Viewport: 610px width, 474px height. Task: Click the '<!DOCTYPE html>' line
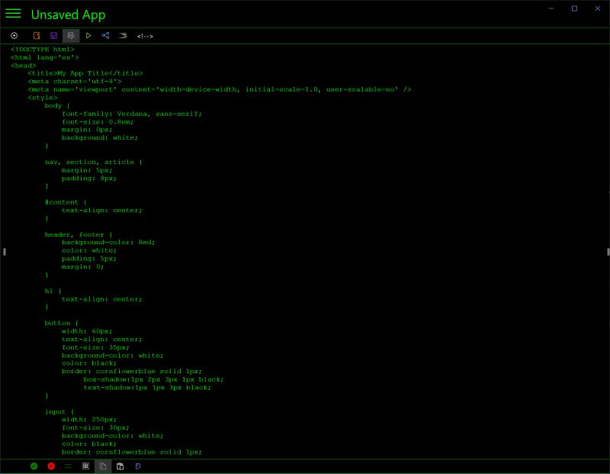(43, 49)
